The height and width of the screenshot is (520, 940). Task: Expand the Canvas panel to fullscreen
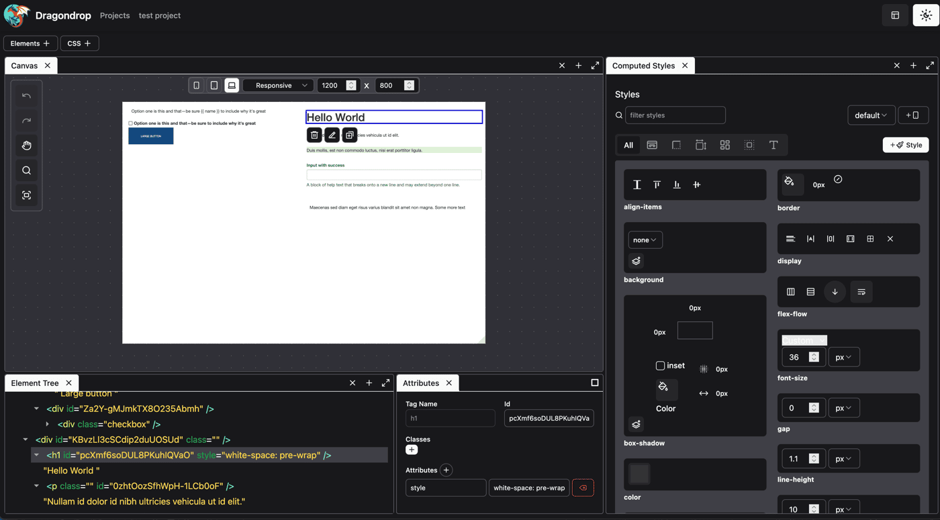(x=595, y=66)
